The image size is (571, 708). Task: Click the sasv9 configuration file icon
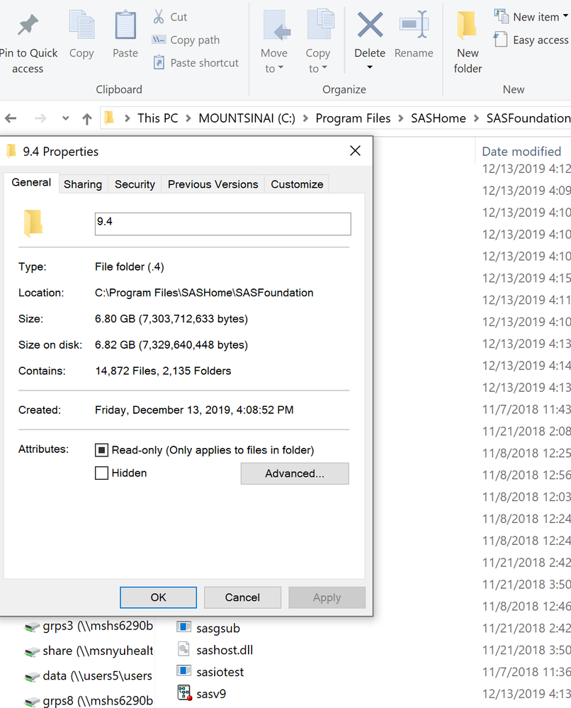point(184,693)
